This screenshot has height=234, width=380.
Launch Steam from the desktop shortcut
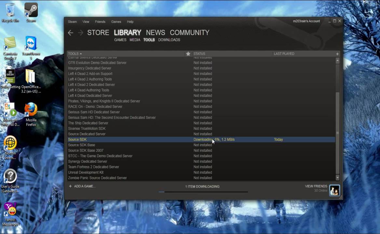click(x=31, y=13)
